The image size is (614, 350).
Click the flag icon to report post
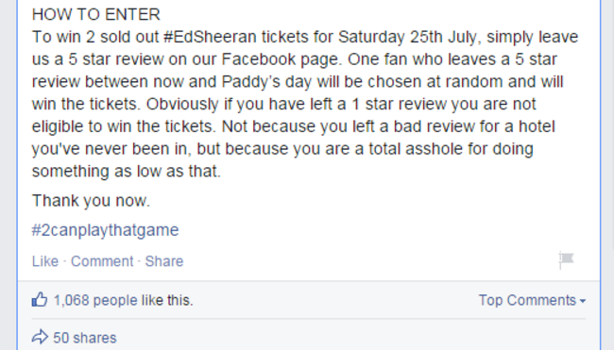pyautogui.click(x=566, y=260)
